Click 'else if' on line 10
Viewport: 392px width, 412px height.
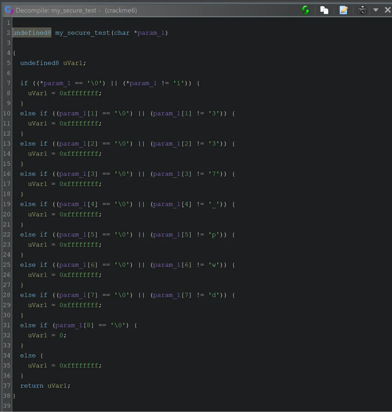point(34,113)
